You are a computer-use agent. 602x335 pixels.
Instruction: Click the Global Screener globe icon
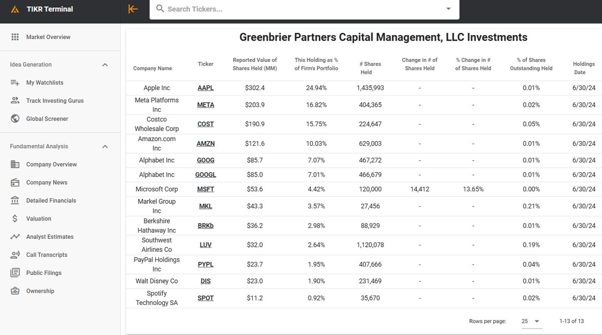[15, 119]
